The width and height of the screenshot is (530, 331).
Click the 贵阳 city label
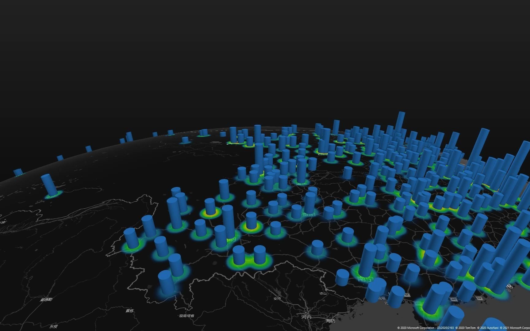309,215
